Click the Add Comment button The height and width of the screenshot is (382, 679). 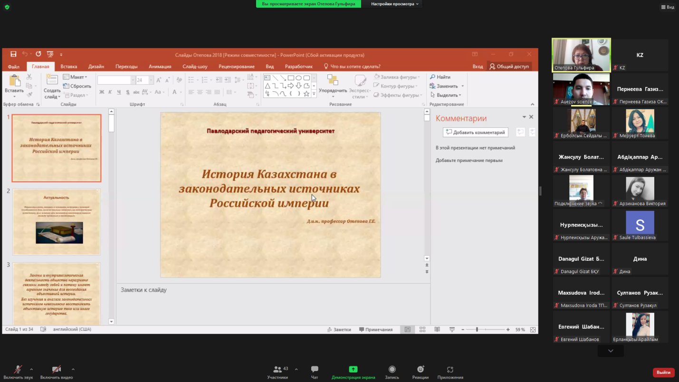click(475, 133)
